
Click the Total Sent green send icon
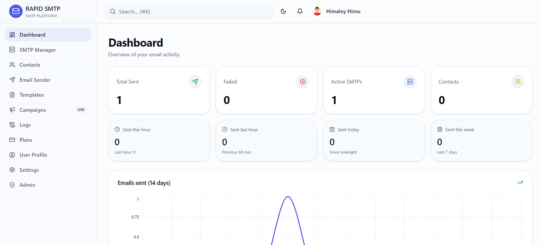[195, 82]
